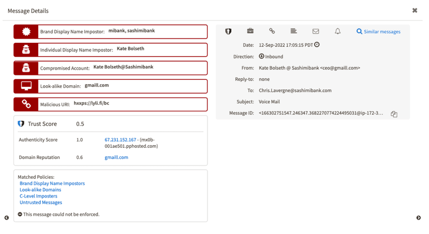Select 'Kate Bolseth' individual impostor value
Image resolution: width=429 pixels, height=234 pixels.
click(130, 49)
